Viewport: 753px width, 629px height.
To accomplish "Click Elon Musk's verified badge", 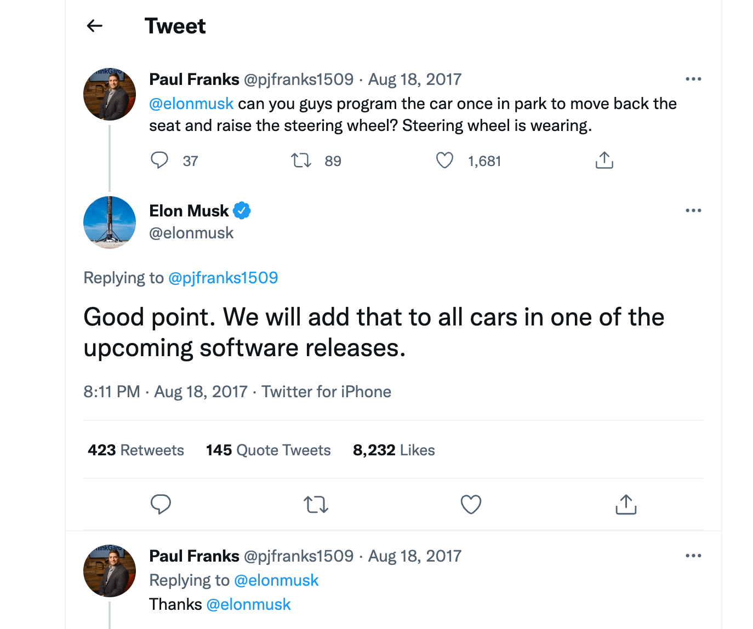I will tap(242, 210).
